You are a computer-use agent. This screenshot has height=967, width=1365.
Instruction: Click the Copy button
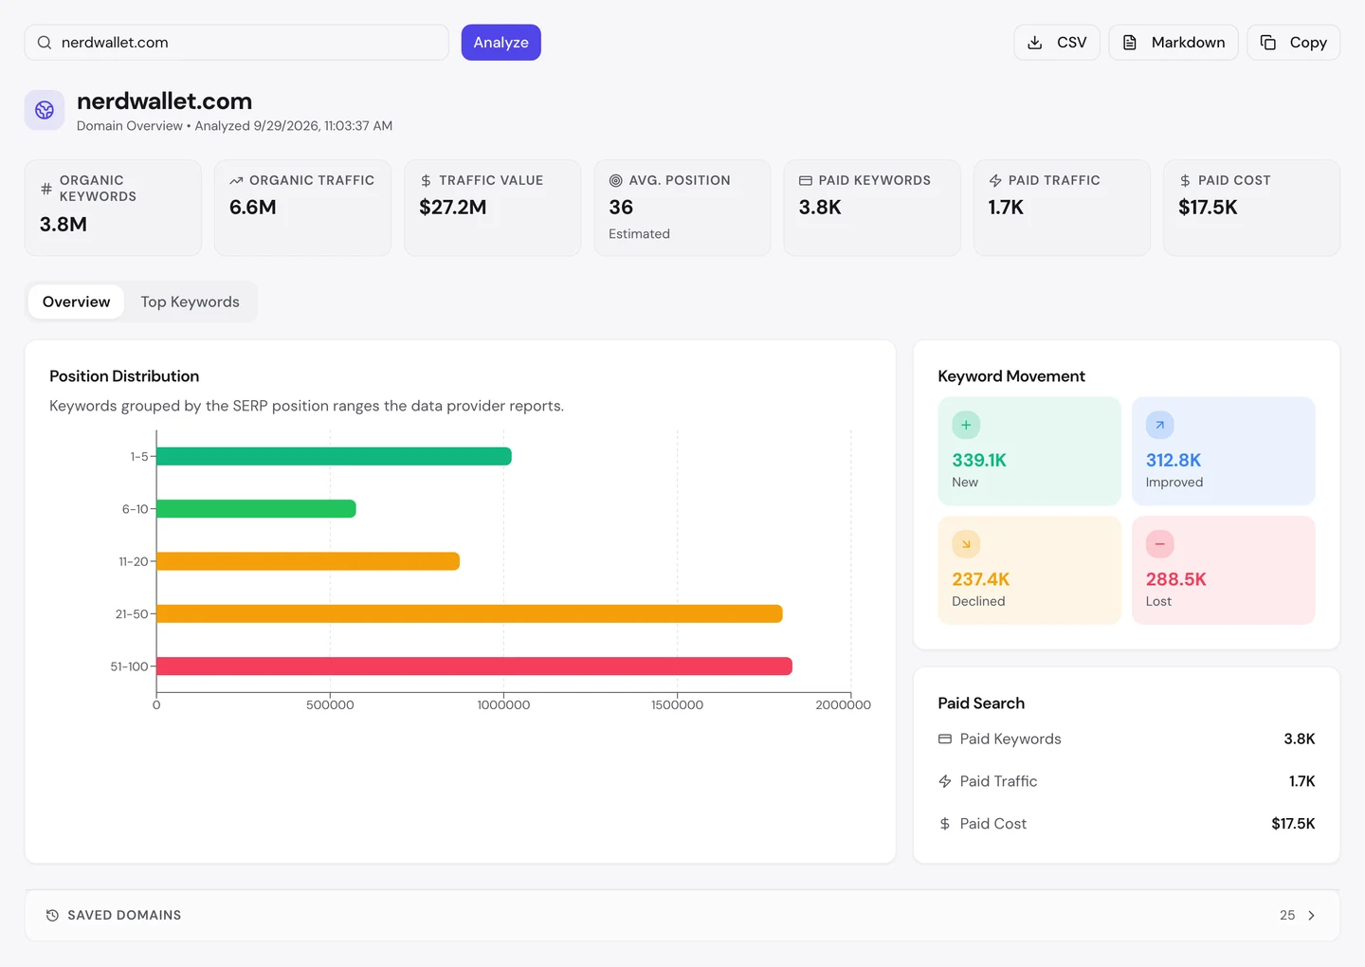[x=1293, y=43]
